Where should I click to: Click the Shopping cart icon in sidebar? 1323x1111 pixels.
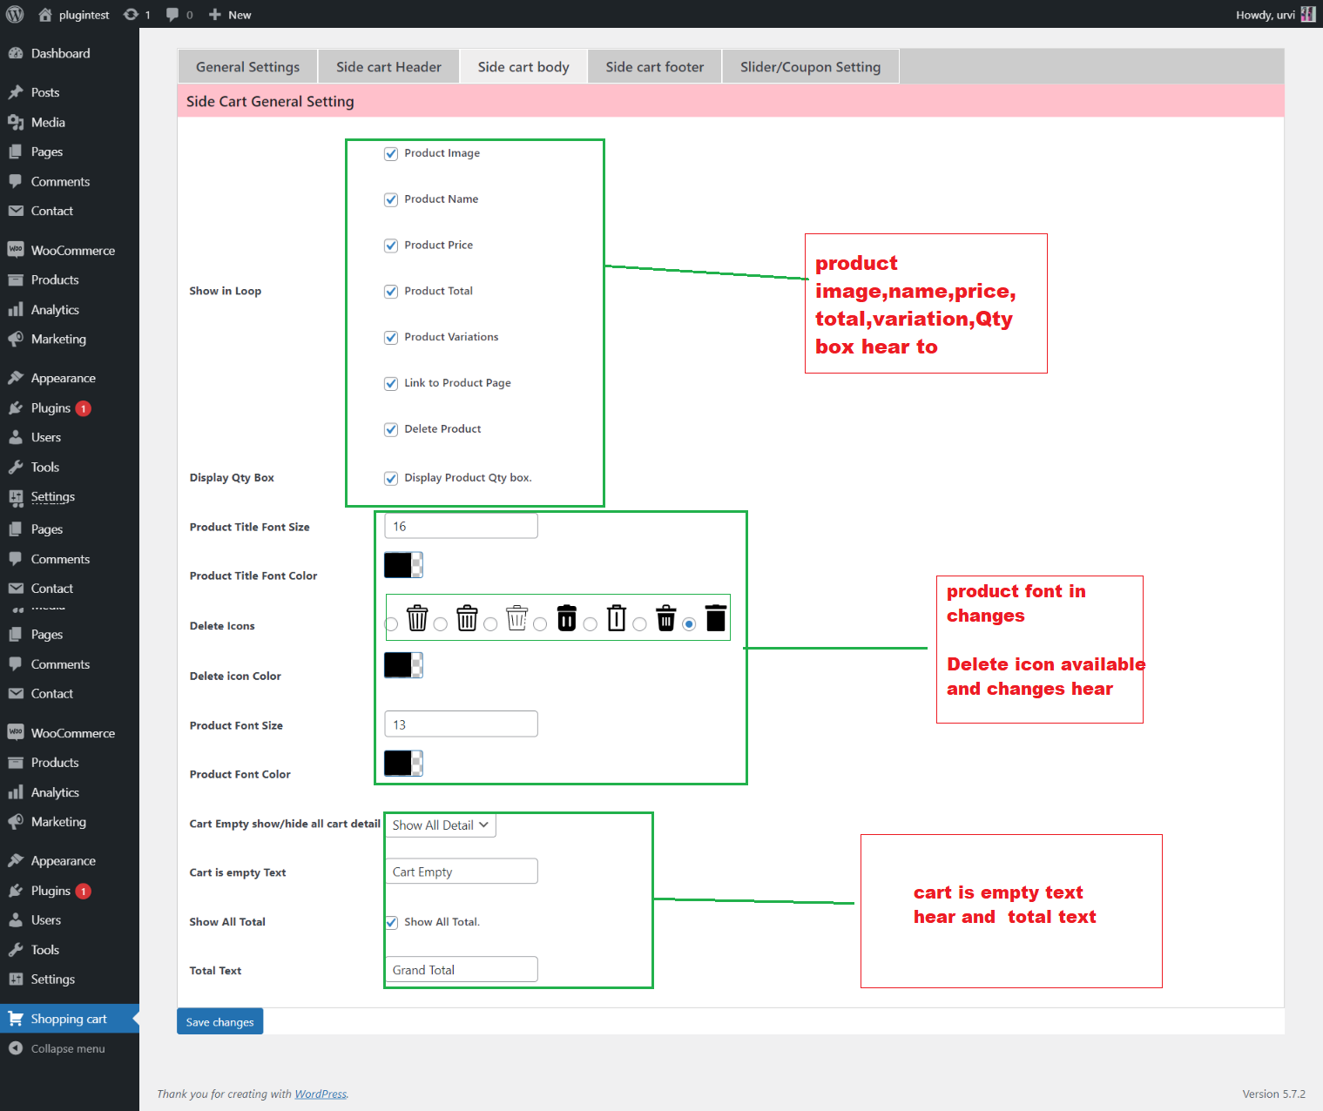coord(16,1019)
